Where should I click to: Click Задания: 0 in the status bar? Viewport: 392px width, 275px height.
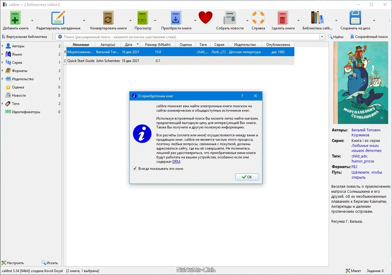pos(375,271)
